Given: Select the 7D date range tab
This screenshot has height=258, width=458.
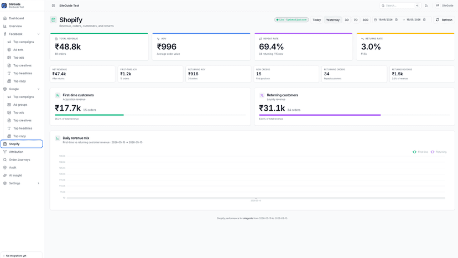Looking at the screenshot, I should tap(356, 20).
